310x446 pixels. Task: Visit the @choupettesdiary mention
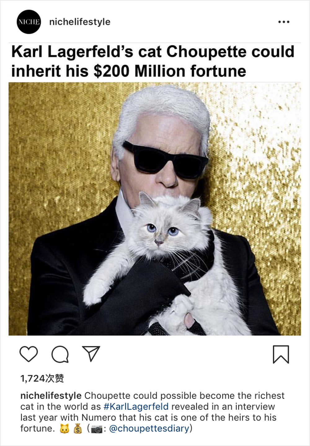pyautogui.click(x=149, y=428)
